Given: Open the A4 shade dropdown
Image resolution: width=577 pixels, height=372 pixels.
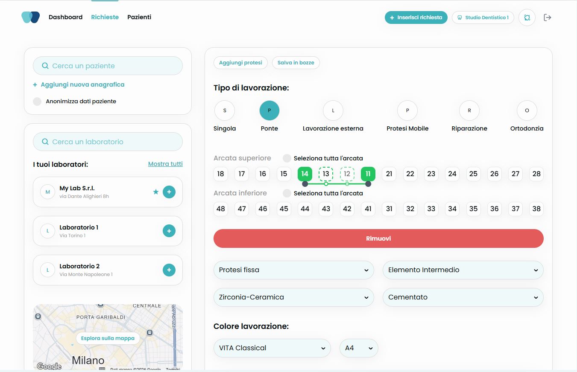Looking at the screenshot, I should pos(358,348).
